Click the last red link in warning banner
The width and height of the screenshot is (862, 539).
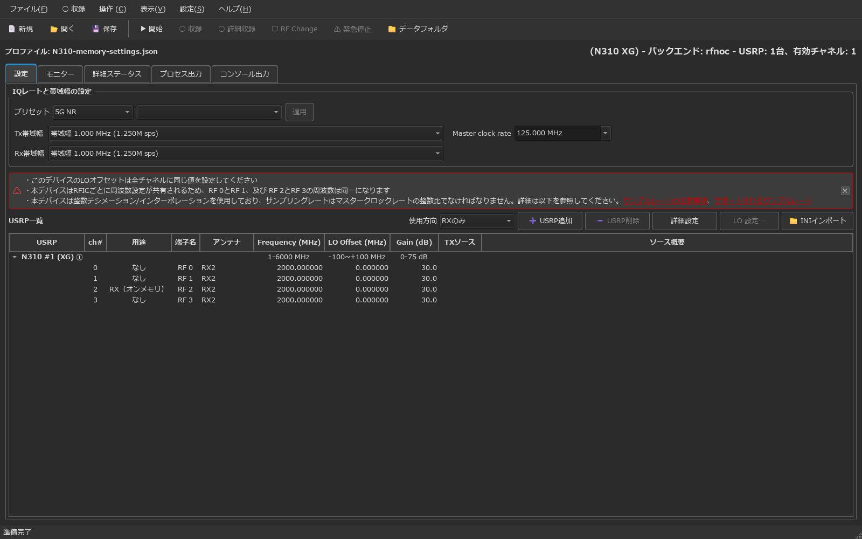(762, 201)
